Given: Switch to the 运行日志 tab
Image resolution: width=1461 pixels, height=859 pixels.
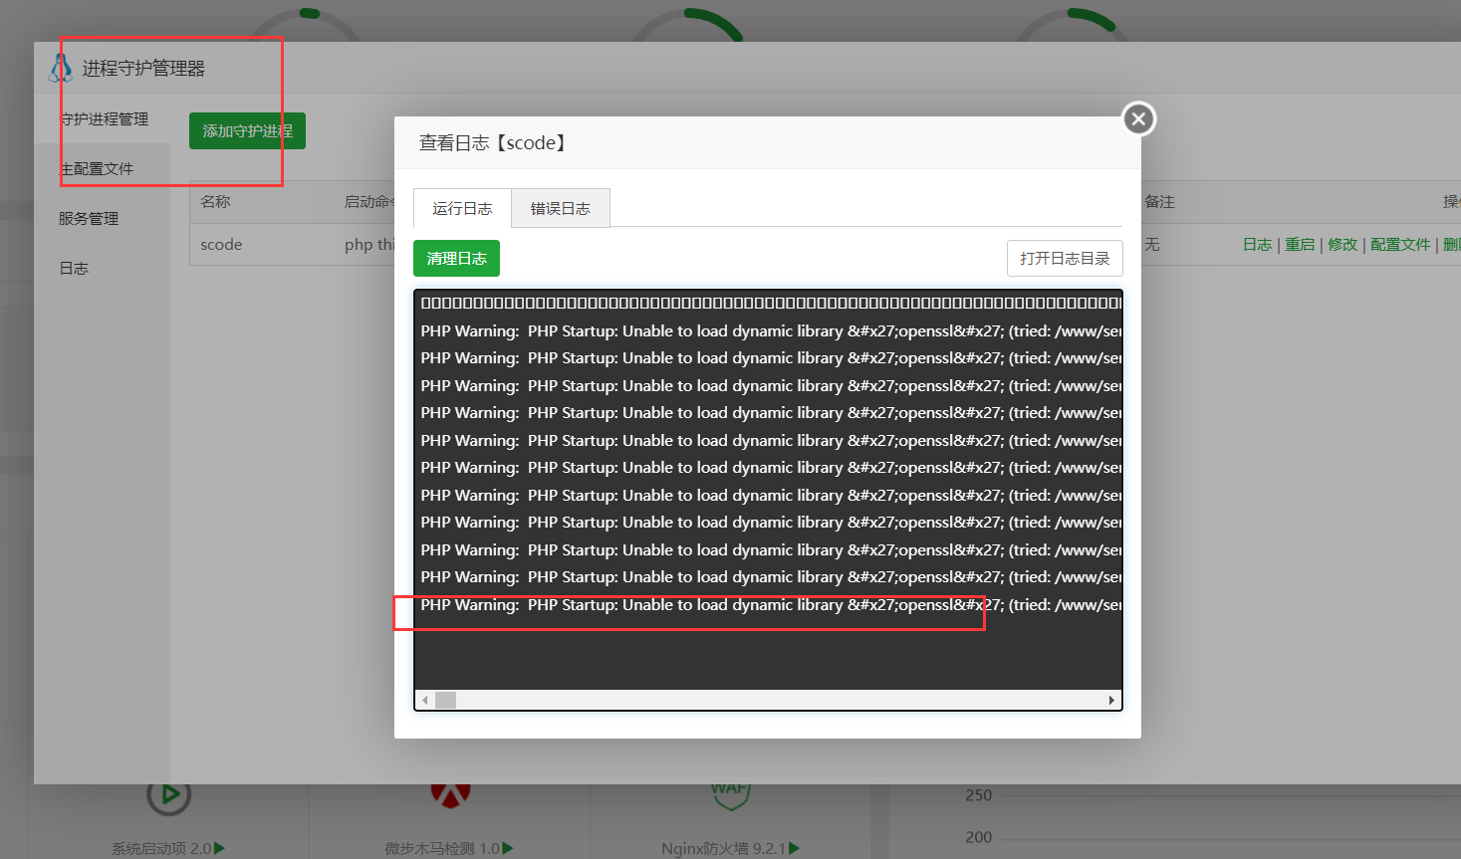Looking at the screenshot, I should [462, 208].
